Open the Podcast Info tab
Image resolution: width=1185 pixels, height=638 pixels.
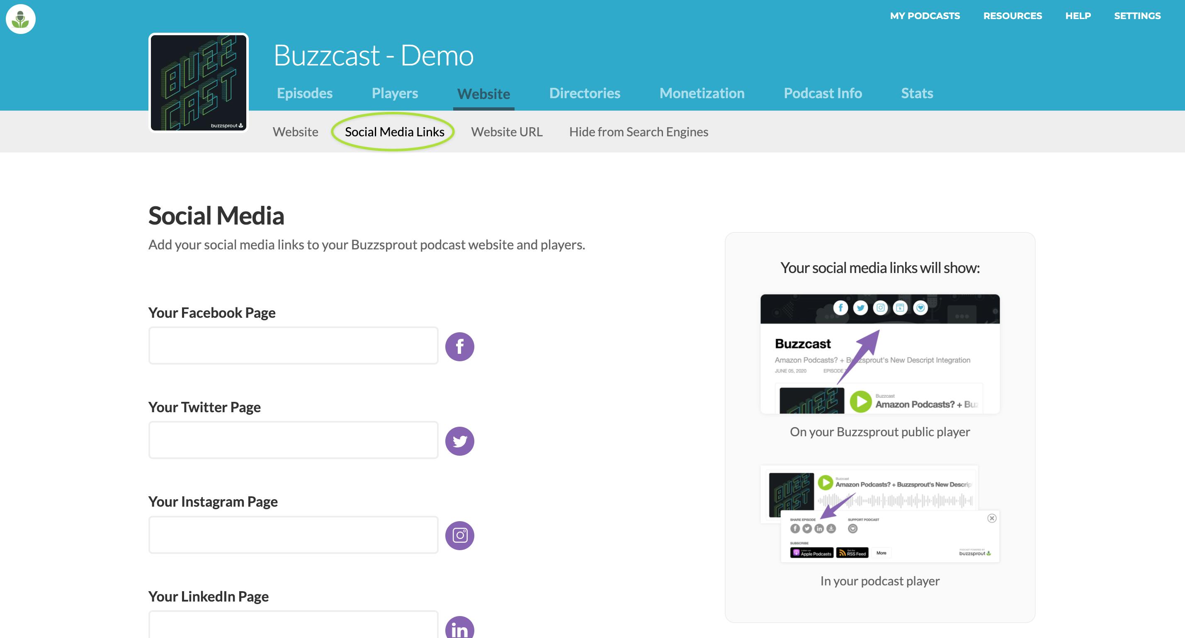(x=823, y=93)
